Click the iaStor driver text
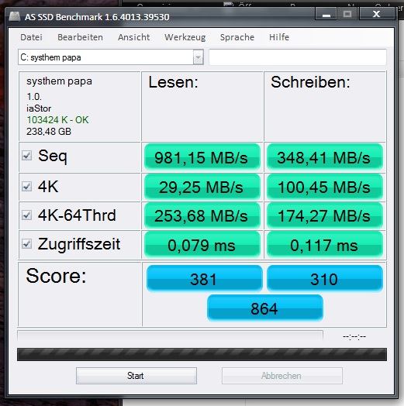Screen dimensions: 404x406 [39, 108]
